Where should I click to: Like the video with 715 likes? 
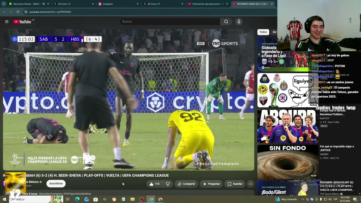coord(155,184)
